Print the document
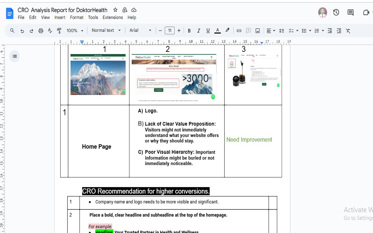 (x=41, y=30)
